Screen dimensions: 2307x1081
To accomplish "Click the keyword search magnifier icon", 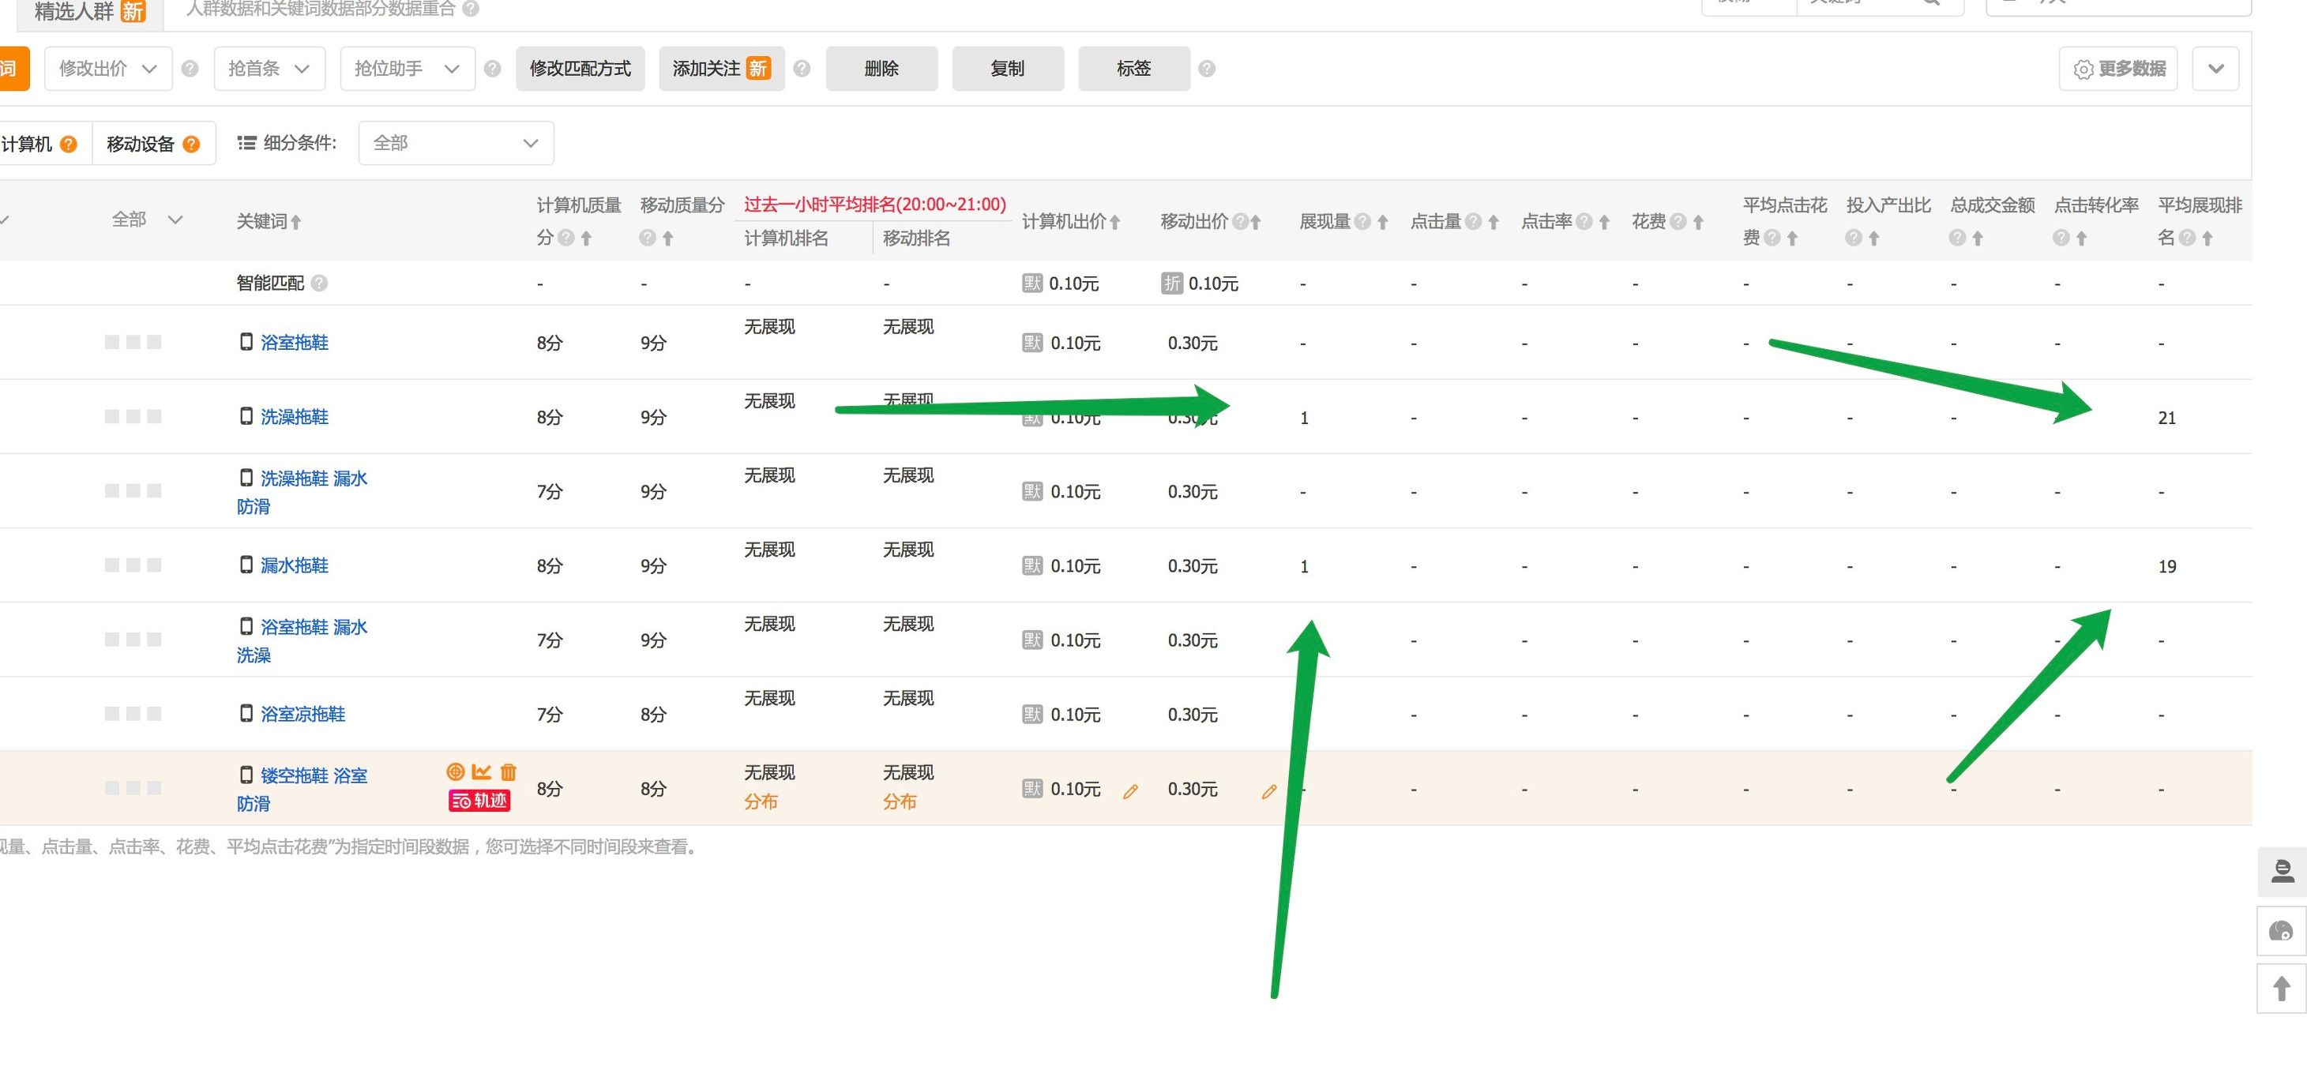I will (1931, 6).
